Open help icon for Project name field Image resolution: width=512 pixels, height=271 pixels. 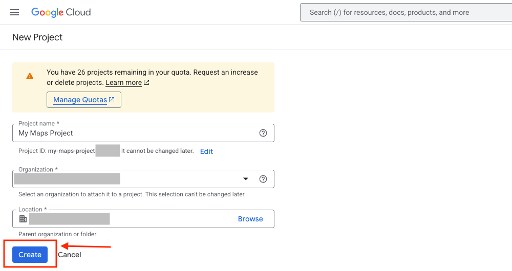tap(263, 133)
